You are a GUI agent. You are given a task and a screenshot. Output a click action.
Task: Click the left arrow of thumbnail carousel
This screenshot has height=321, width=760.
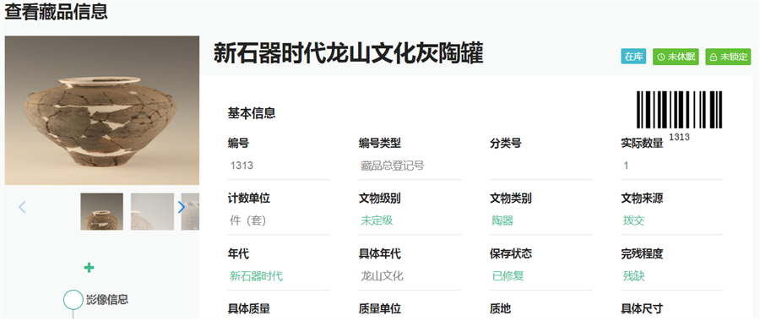click(22, 208)
